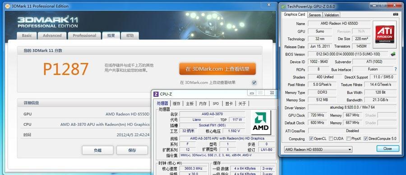Click the orange 在 3DMark.com 上查看结果 button
This screenshot has width=406, height=175.
coord(217,69)
